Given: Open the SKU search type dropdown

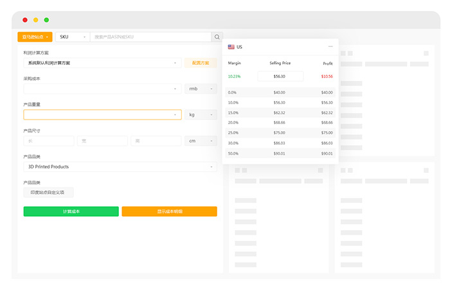Looking at the screenshot, I should click(72, 37).
